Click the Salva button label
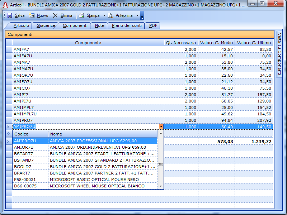 pyautogui.click(x=20, y=15)
